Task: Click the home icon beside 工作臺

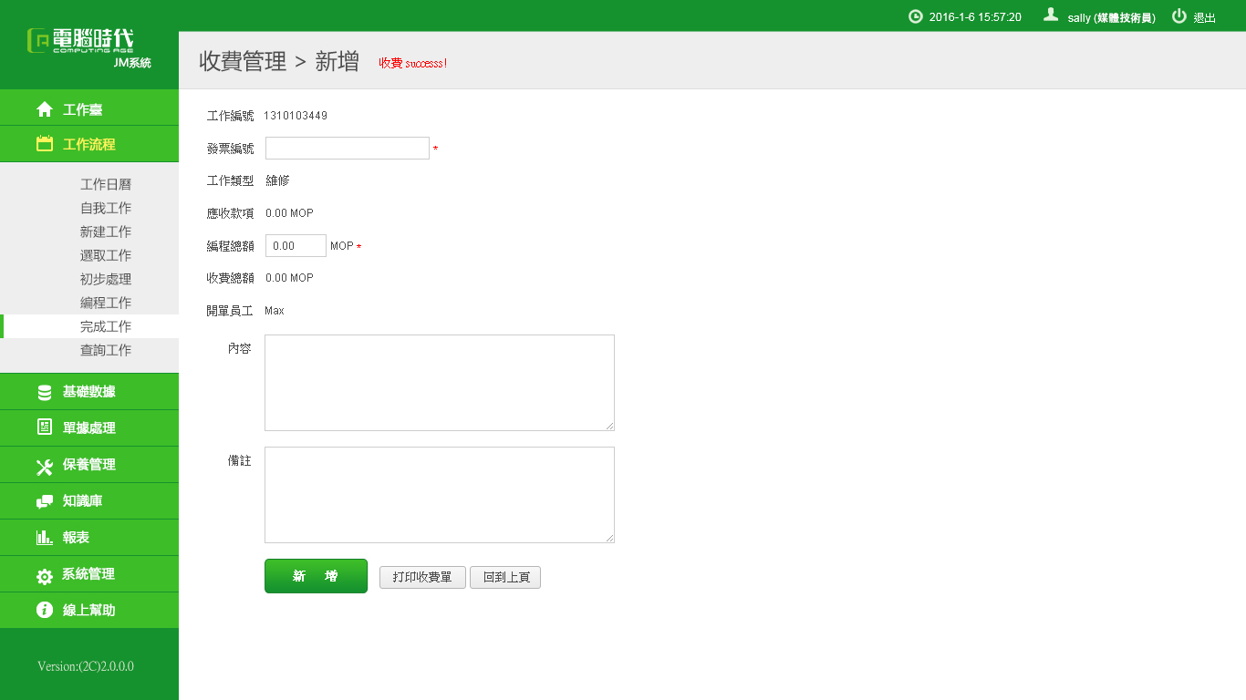Action: pyautogui.click(x=44, y=109)
